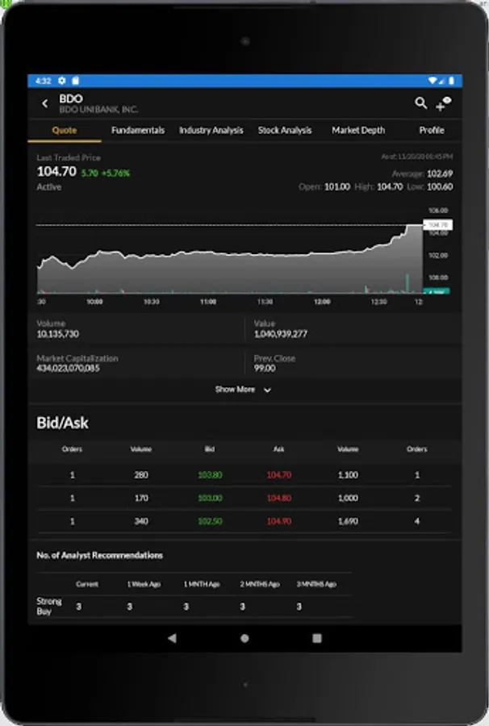
Task: Click the Bid/Ask section heading
Action: [x=62, y=423]
